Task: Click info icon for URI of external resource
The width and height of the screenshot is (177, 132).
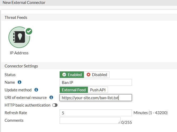Action: [x=51, y=97]
